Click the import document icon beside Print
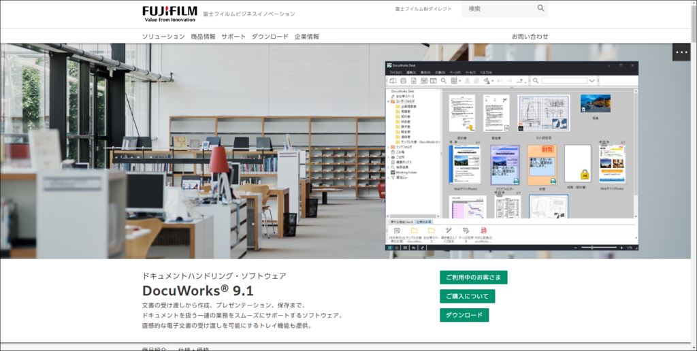697x351 pixels. click(x=413, y=81)
